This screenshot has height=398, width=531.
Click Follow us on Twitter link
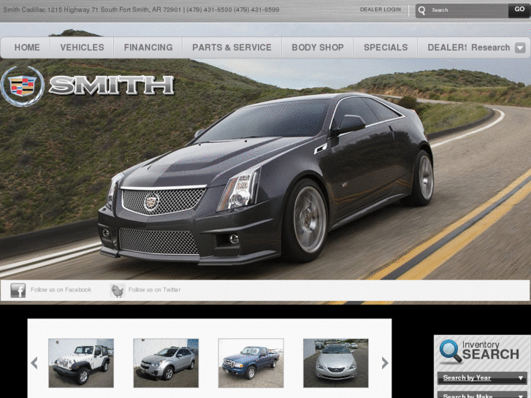[x=154, y=290]
